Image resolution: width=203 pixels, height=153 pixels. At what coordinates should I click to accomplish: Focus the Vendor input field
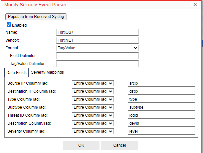(97, 40)
